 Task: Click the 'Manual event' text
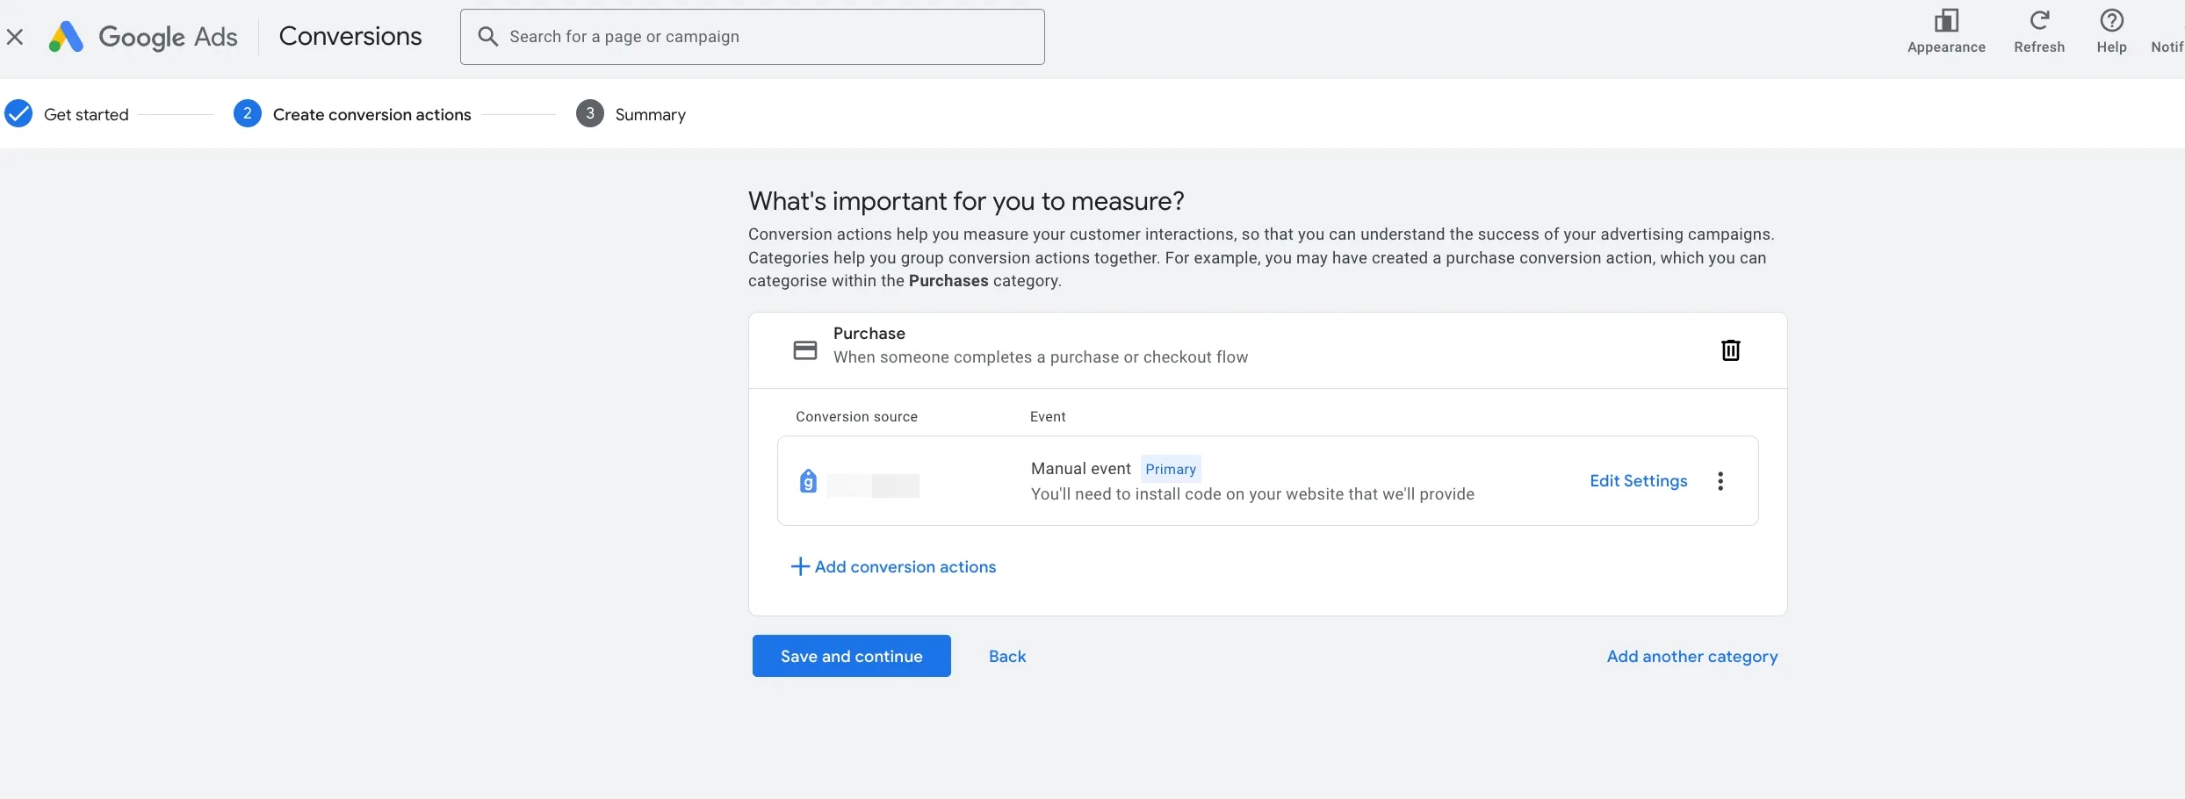point(1080,469)
